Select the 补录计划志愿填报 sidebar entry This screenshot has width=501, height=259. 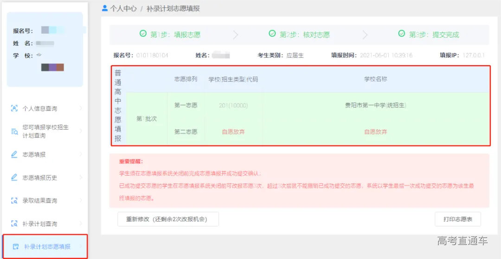pos(45,247)
